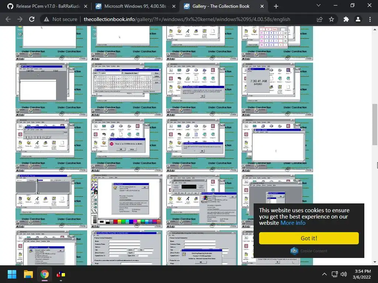Click the page scrollbar down arrow
This screenshot has width=378, height=283.
point(375,262)
